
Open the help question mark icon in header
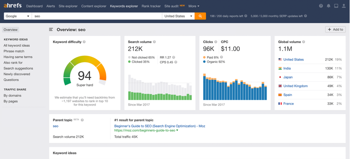click(x=321, y=6)
